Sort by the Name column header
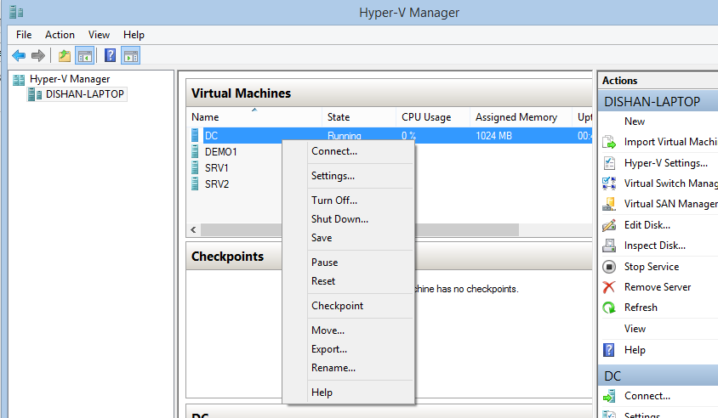The width and height of the screenshot is (718, 418). [x=254, y=117]
